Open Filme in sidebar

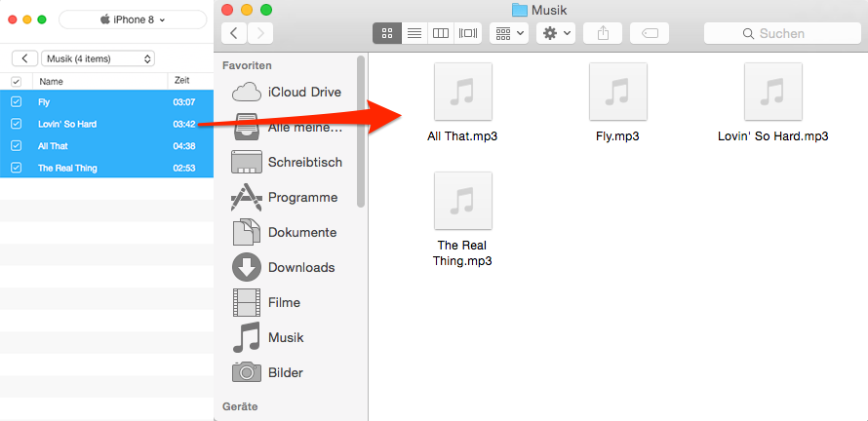[x=266, y=303]
